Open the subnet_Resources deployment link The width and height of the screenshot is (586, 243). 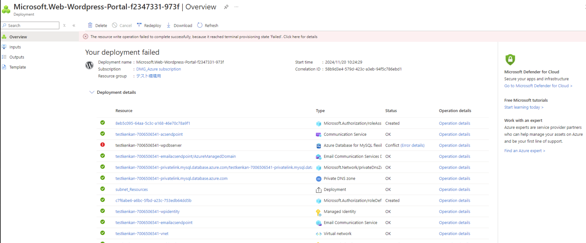[131, 190]
